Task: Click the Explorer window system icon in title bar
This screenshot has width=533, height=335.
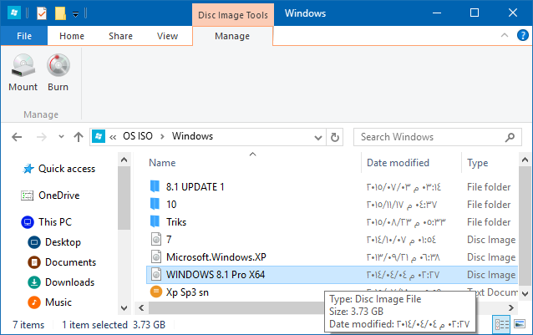Action: (x=14, y=13)
